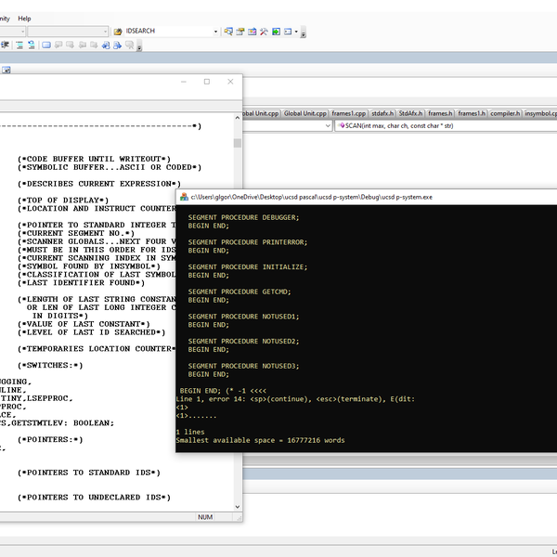This screenshot has width=557, height=557.
Task: Toggle the bookmark icon in second toolbar
Action: click(x=46, y=45)
